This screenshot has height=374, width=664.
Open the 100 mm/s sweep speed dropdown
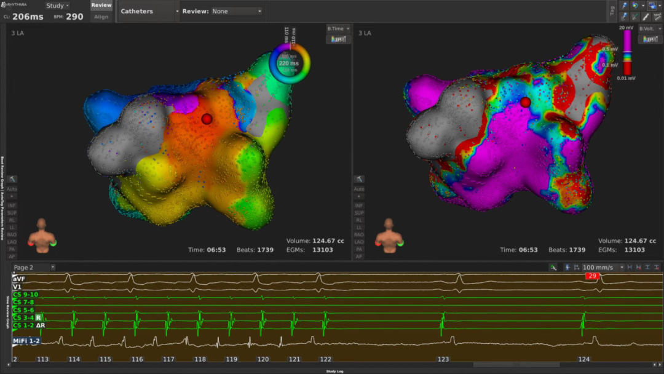tap(603, 268)
